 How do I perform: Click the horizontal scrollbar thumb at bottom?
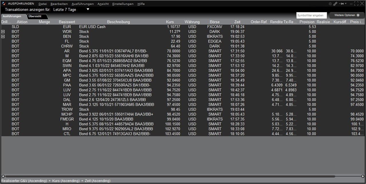click(170, 176)
